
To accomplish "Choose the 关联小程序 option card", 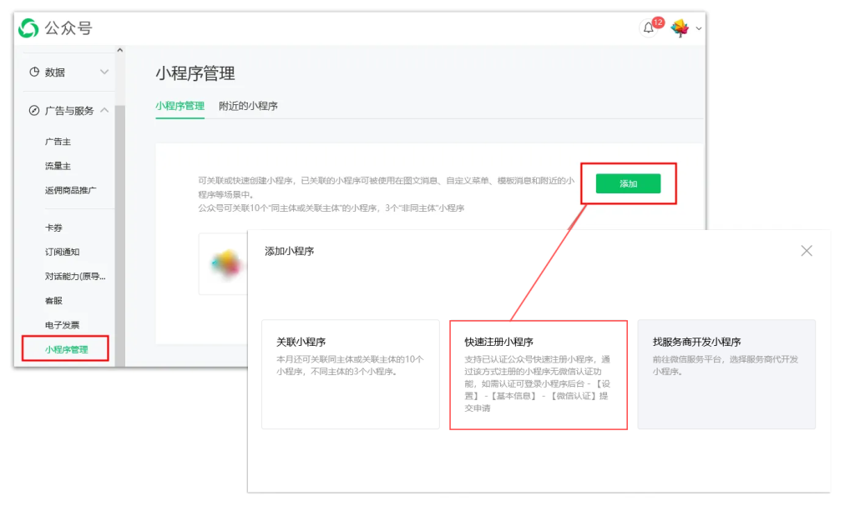I will 350,373.
